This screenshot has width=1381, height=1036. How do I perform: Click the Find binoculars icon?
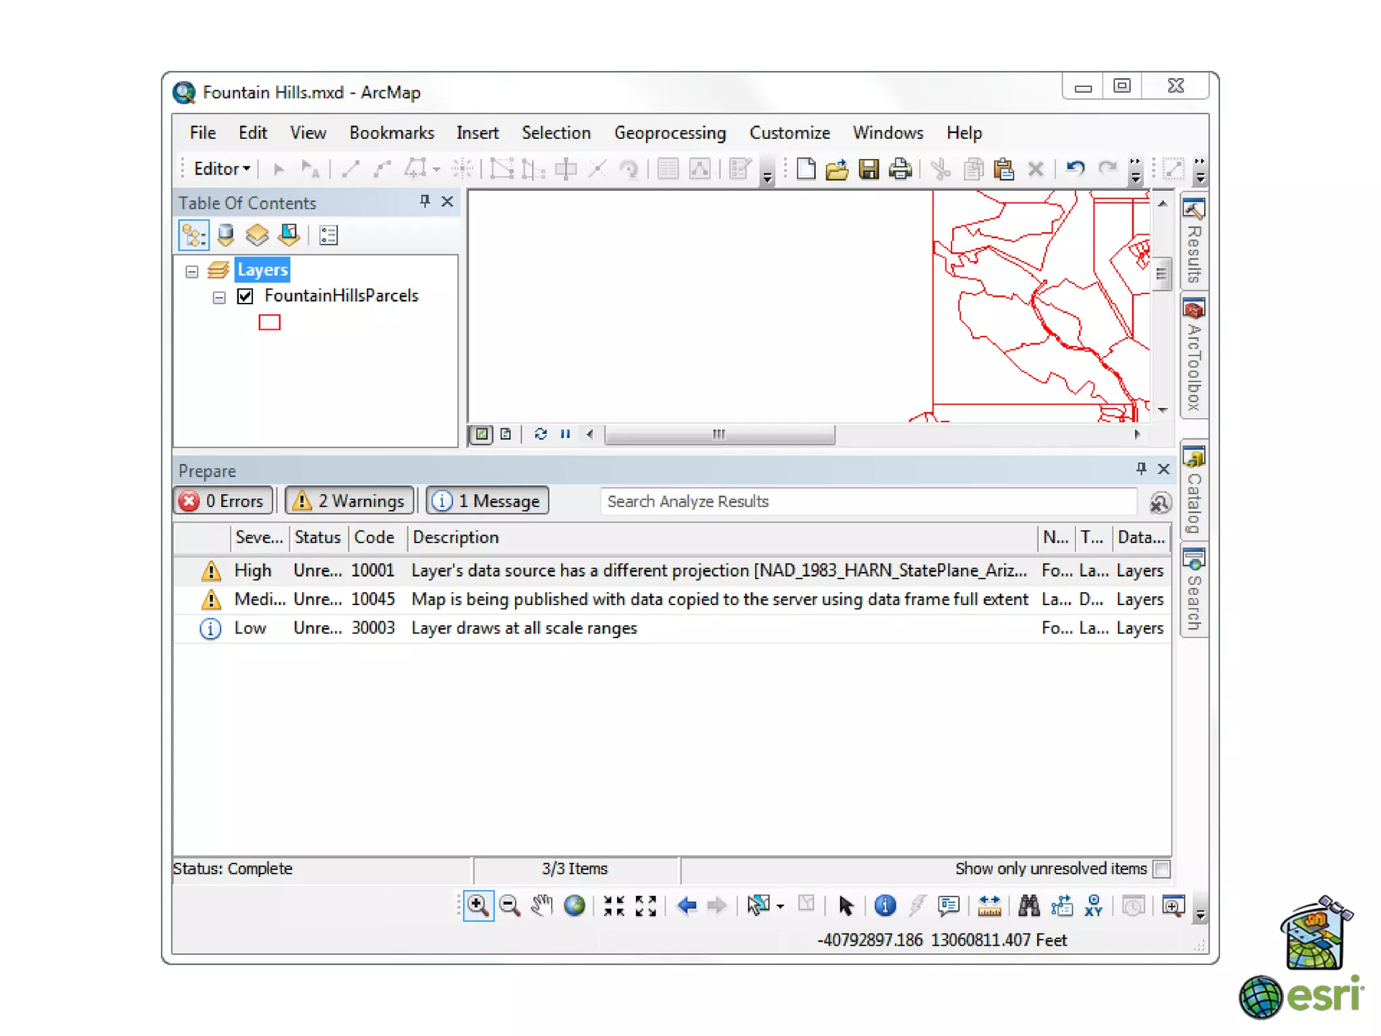click(1028, 906)
